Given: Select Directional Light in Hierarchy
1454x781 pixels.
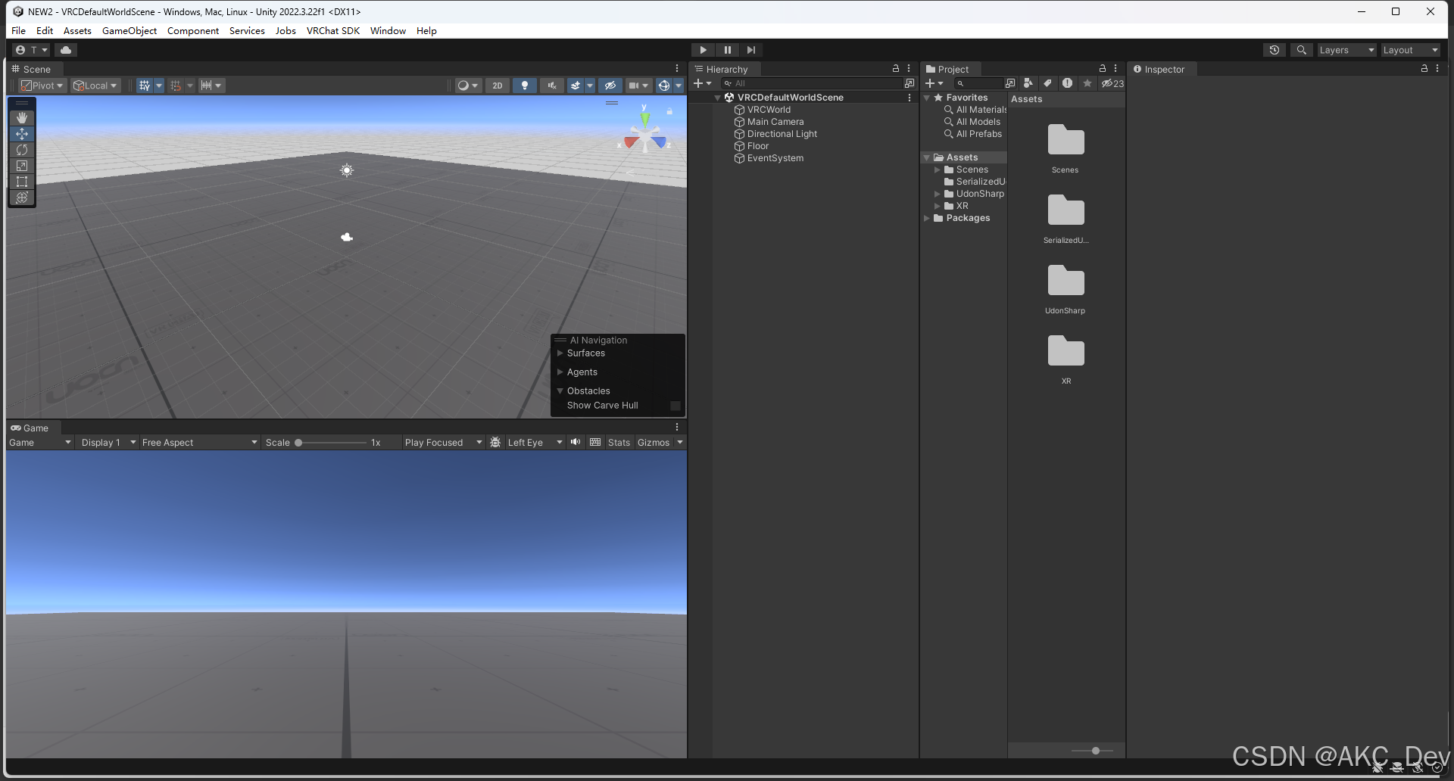Looking at the screenshot, I should point(782,134).
